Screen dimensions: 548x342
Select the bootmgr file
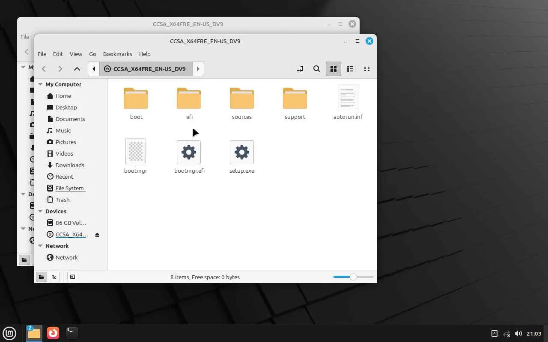(136, 156)
